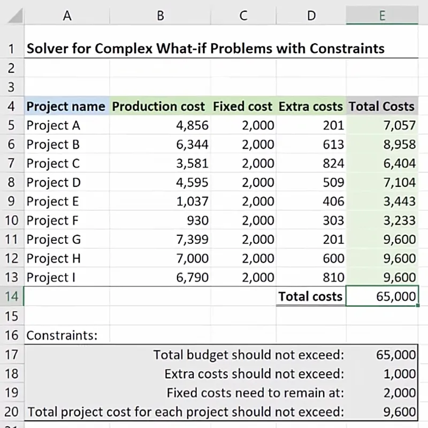Select column E header
This screenshot has width=428, height=428.
pos(381,16)
